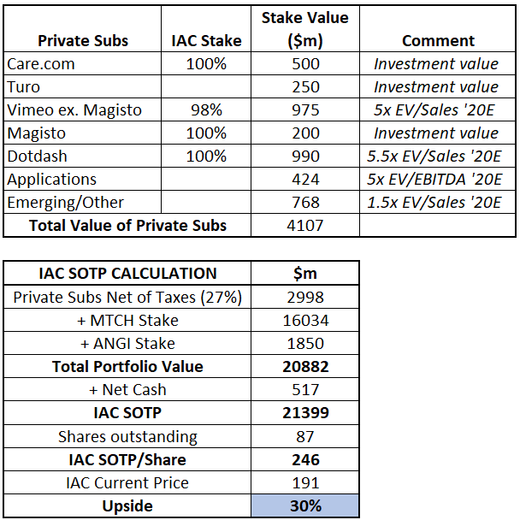The image size is (520, 520).
Task: Click the 4107 total value cell
Action: click(x=304, y=225)
